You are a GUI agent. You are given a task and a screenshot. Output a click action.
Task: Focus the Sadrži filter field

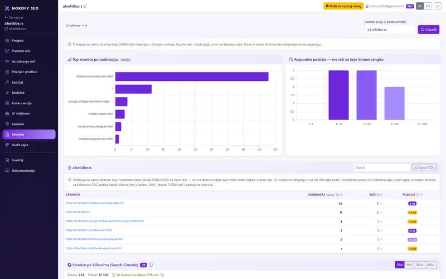tap(382, 168)
